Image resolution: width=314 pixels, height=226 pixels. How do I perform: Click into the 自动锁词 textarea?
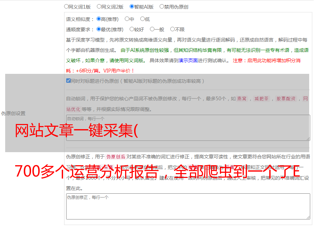coord(188,128)
